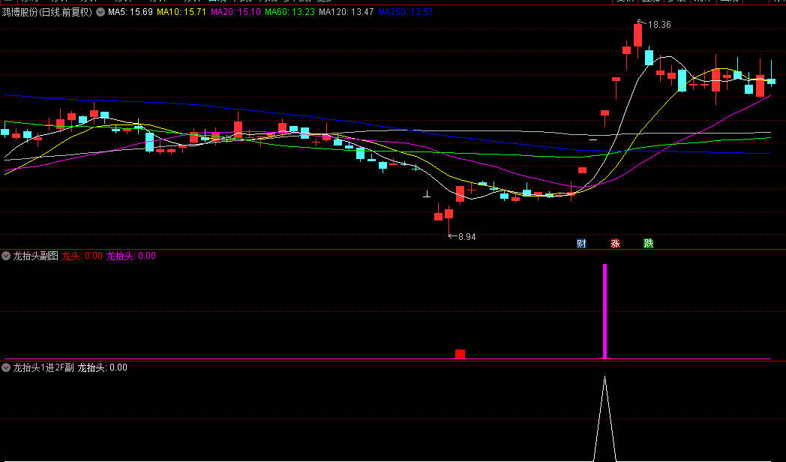Click the red 涨 marker icon

(615, 243)
